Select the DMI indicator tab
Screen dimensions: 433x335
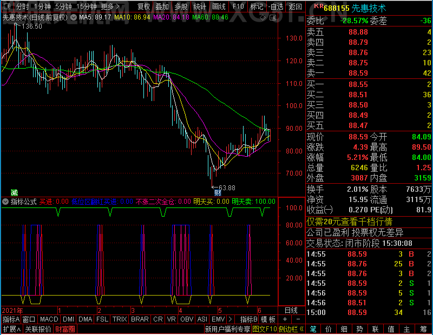click(69, 319)
